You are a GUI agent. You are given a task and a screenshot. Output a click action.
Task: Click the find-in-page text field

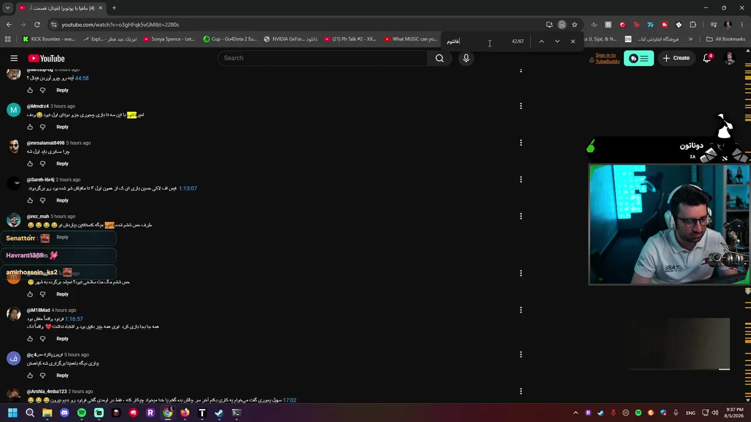pos(475,42)
